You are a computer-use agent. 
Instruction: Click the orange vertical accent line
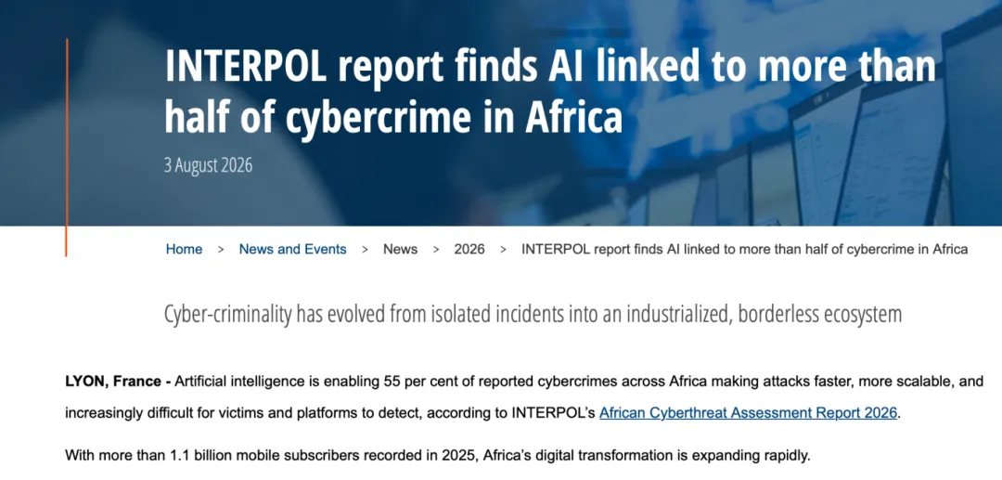(x=66, y=148)
